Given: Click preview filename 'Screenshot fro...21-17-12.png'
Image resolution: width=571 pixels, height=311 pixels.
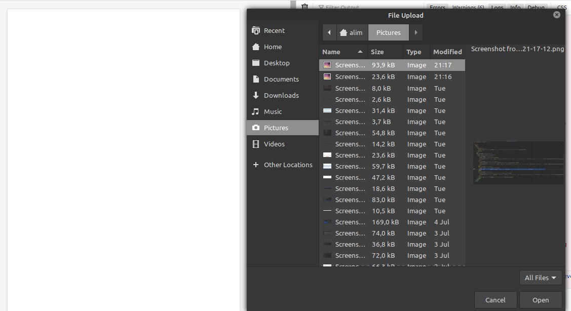Looking at the screenshot, I should tap(517, 49).
